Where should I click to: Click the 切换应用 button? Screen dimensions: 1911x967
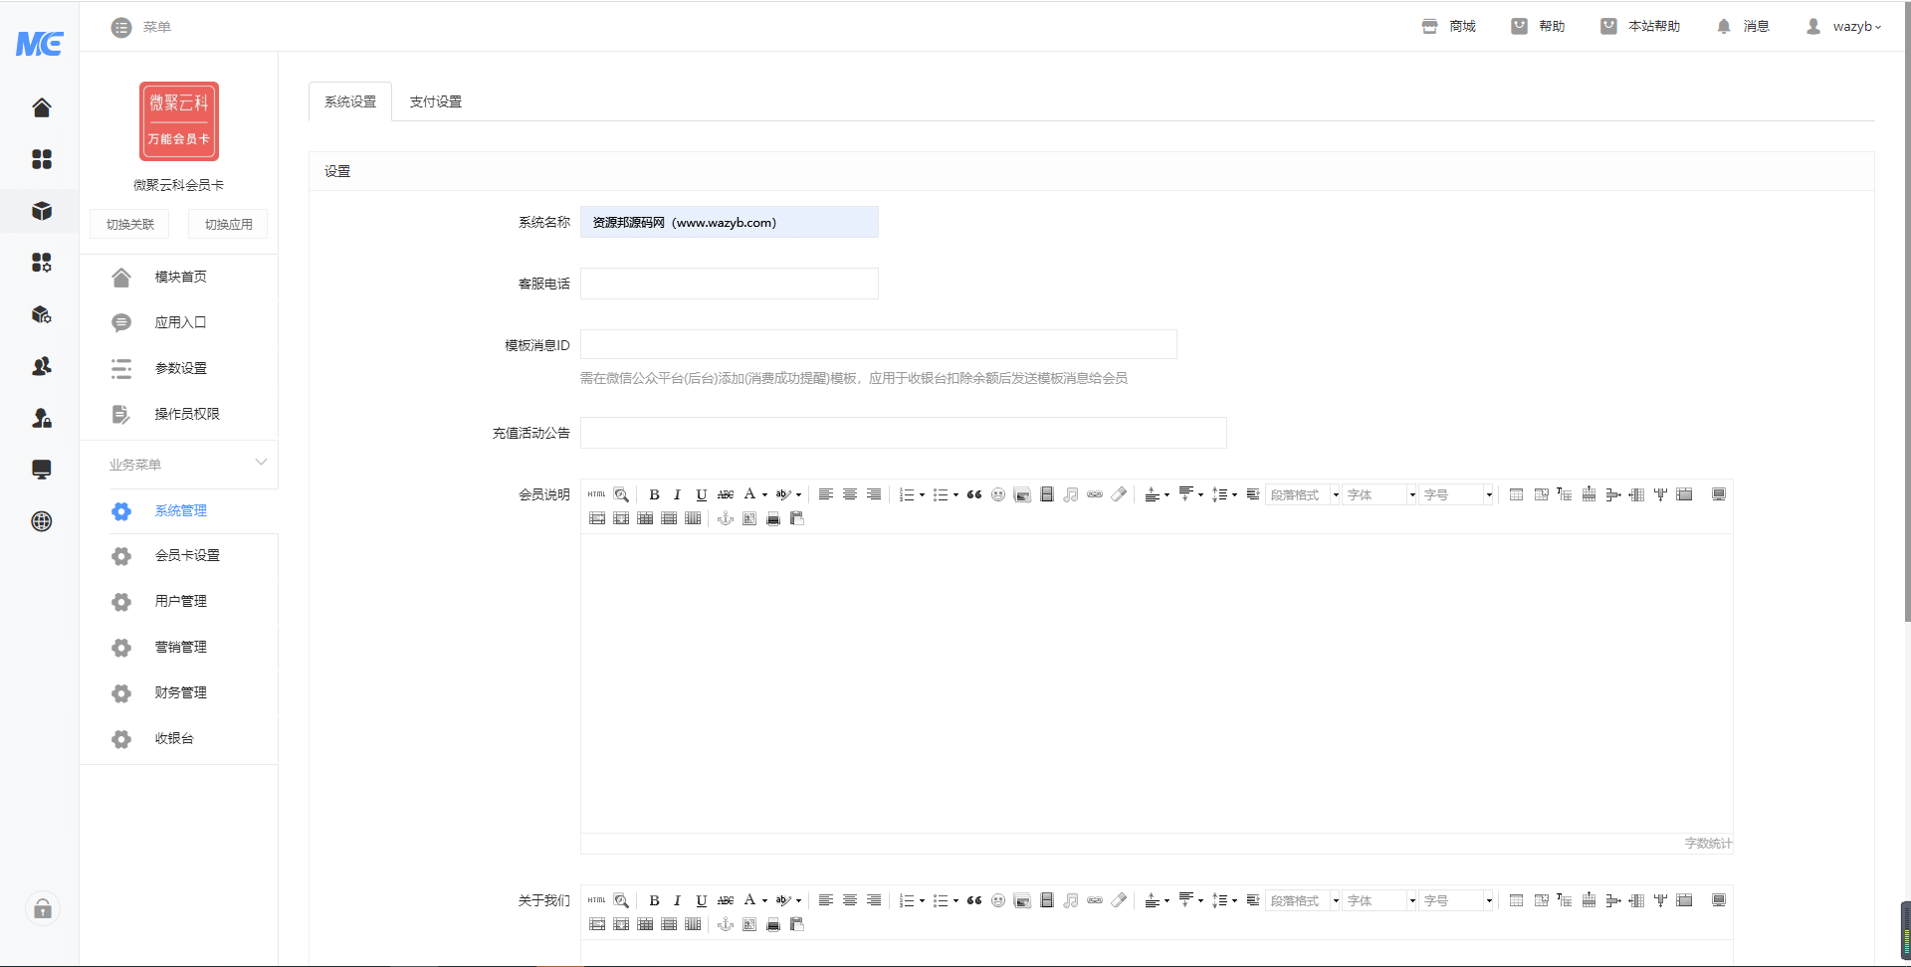(x=228, y=224)
